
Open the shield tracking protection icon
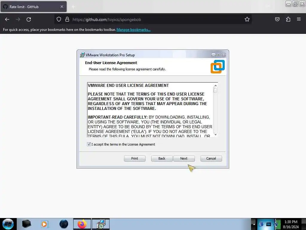click(x=59, y=19)
